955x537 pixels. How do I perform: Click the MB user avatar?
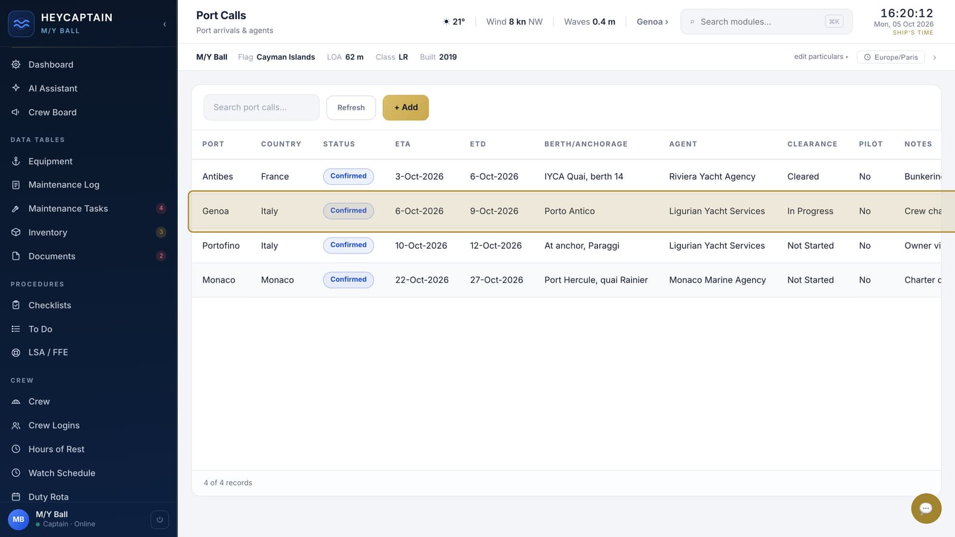[19, 519]
